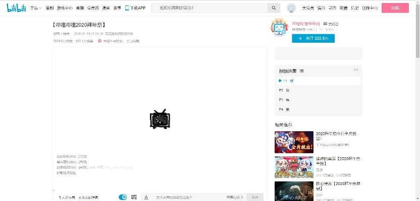420x201 pixels.
Task: Click the search magnifier icon
Action: point(274,8)
